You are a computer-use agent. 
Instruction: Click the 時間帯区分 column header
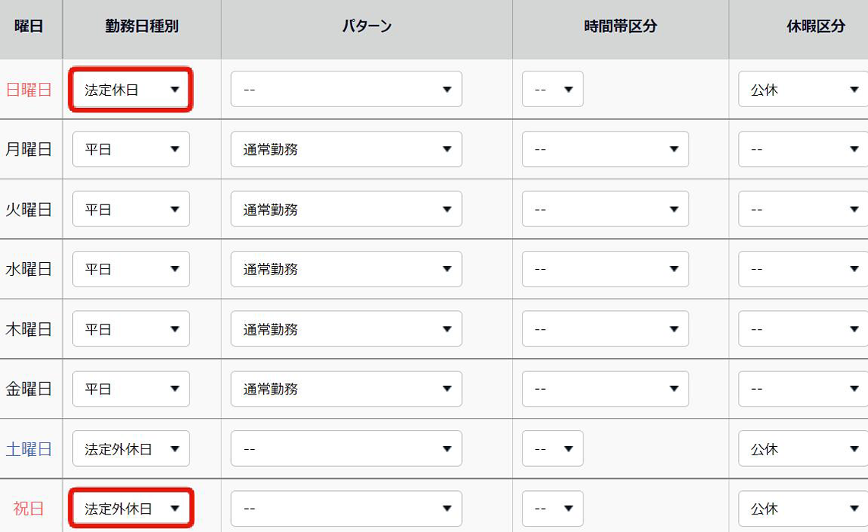point(620,27)
